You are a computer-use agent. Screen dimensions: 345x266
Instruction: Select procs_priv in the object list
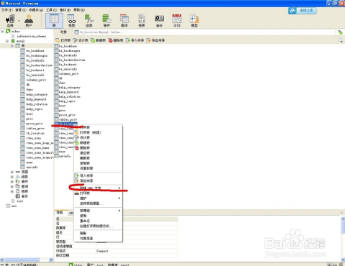(x=67, y=115)
